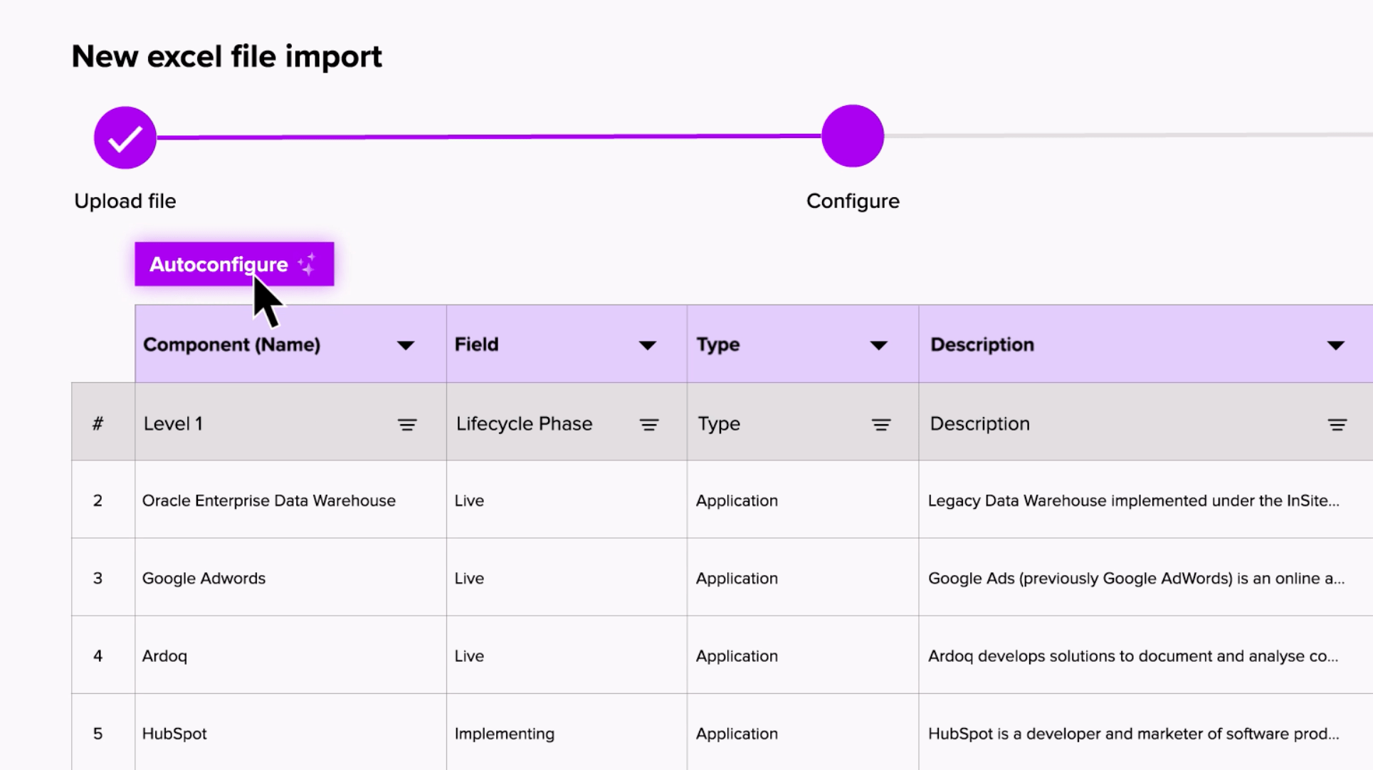Image resolution: width=1373 pixels, height=770 pixels.
Task: Select the Google Adwords row
Action: pyautogui.click(x=204, y=578)
